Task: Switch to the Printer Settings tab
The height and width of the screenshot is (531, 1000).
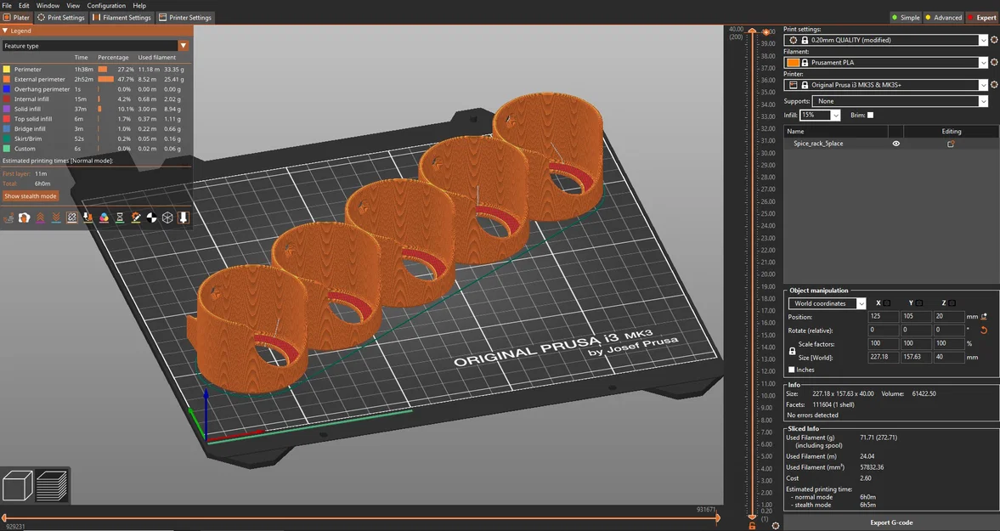Action: click(185, 17)
